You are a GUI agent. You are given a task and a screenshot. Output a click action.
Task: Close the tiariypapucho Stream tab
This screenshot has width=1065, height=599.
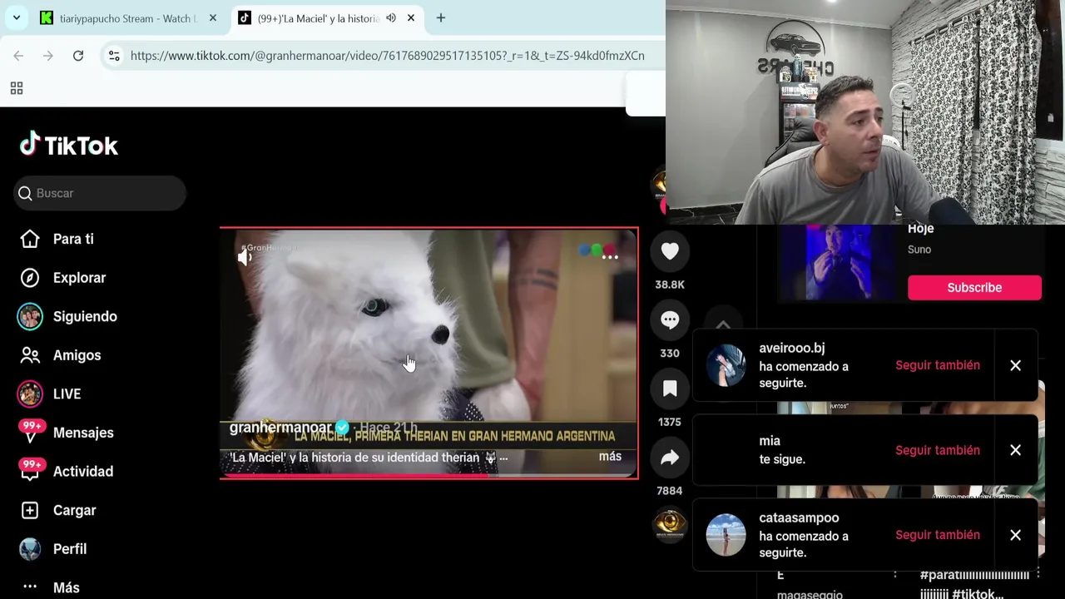pos(213,18)
